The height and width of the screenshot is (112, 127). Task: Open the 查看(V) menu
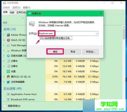[x=27, y=8]
